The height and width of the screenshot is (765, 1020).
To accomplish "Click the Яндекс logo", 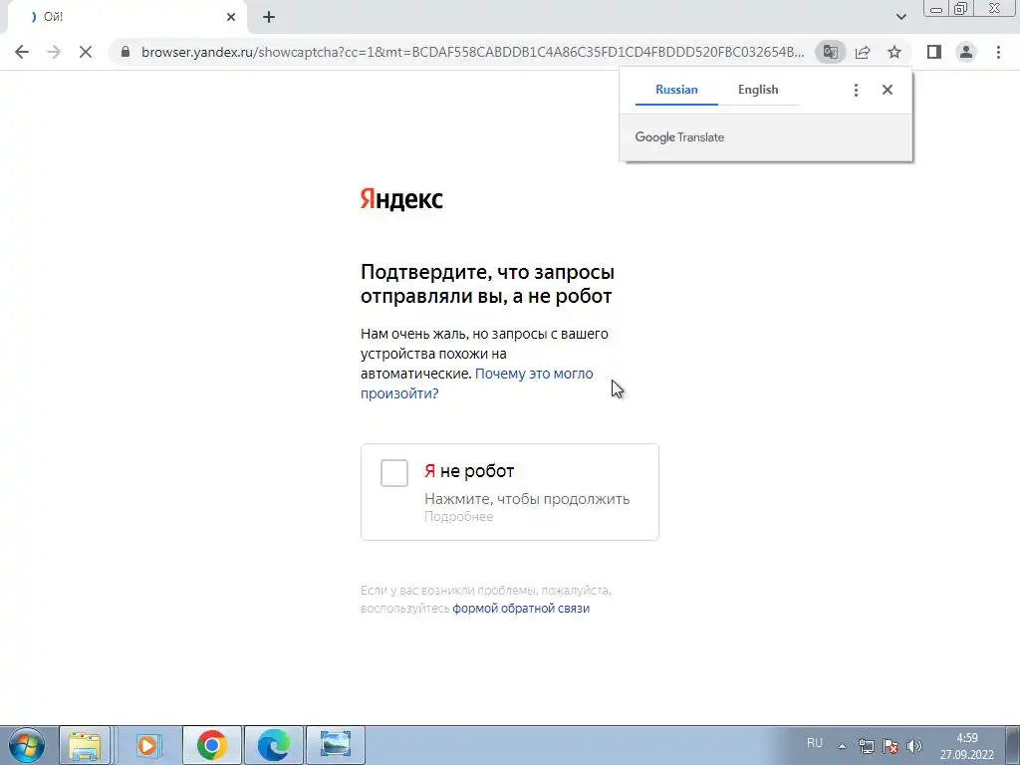I will (401, 199).
